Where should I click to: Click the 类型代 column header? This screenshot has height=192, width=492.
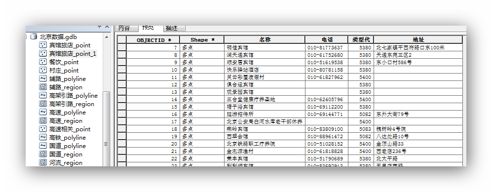pyautogui.click(x=361, y=40)
